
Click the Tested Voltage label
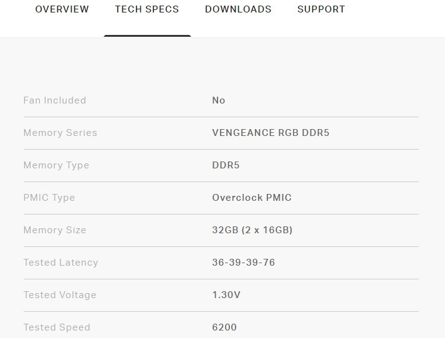(60, 295)
